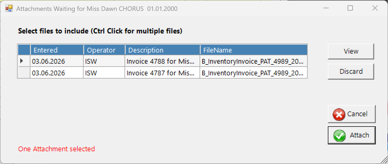Click the second row's FileName cell
The height and width of the screenshot is (164, 388).
coord(254,72)
